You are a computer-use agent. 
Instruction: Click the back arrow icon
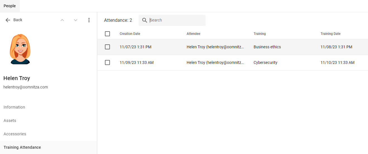pos(8,20)
